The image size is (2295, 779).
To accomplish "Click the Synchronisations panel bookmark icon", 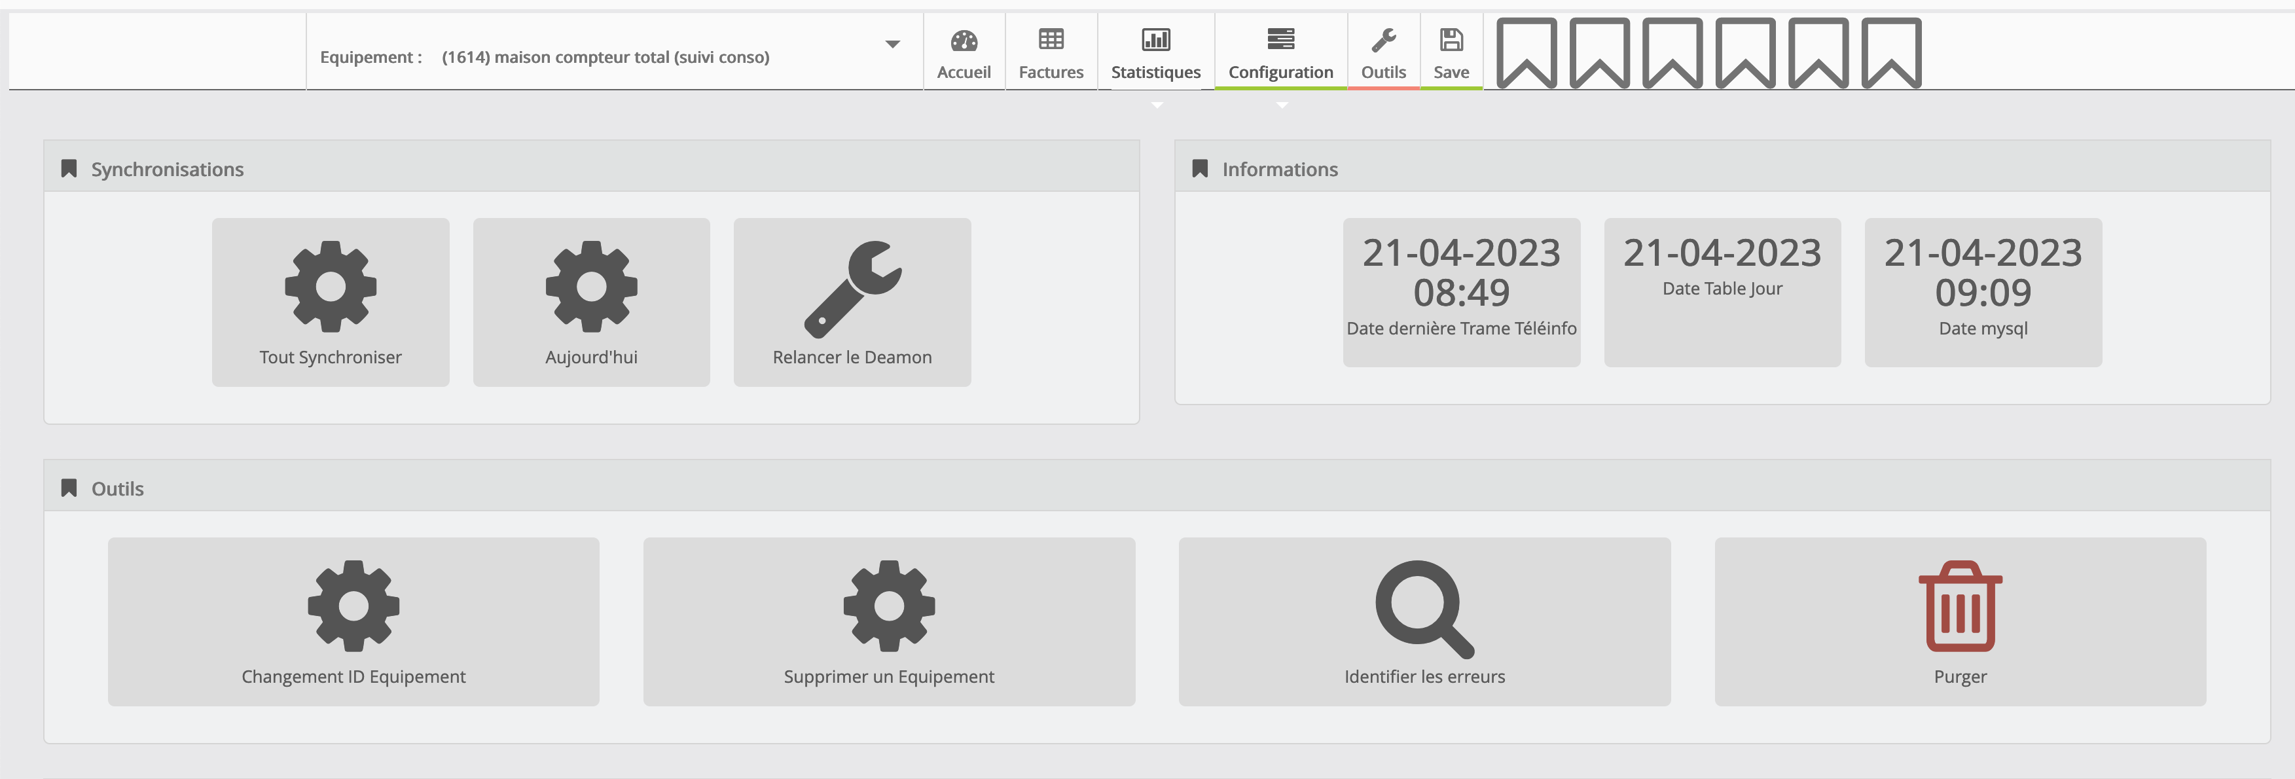I will pyautogui.click(x=69, y=168).
